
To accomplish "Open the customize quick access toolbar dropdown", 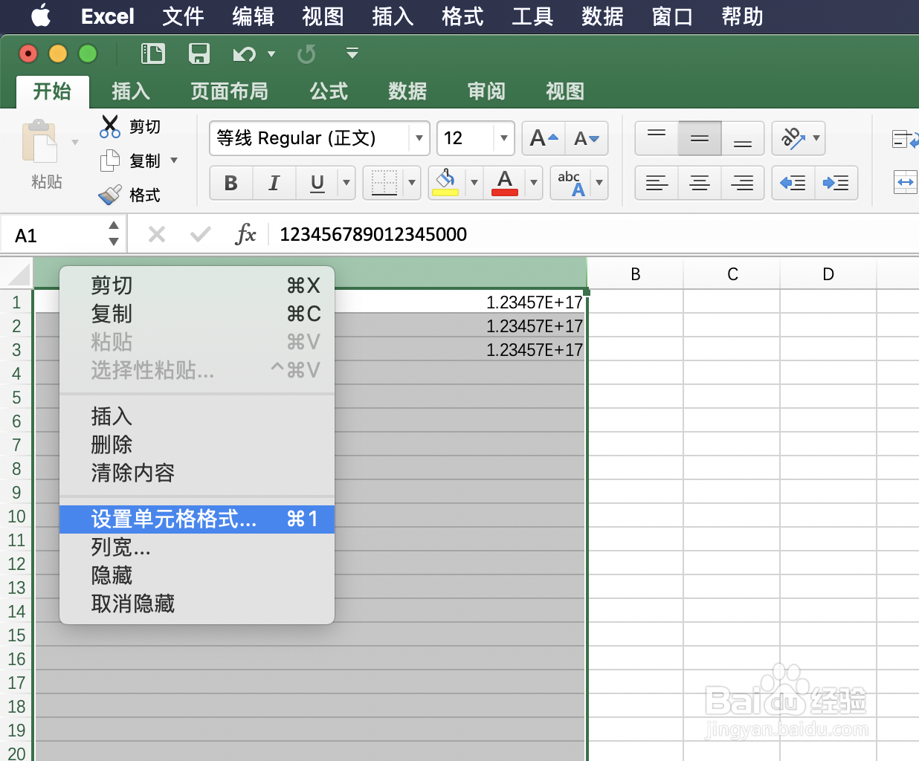I will tap(352, 54).
